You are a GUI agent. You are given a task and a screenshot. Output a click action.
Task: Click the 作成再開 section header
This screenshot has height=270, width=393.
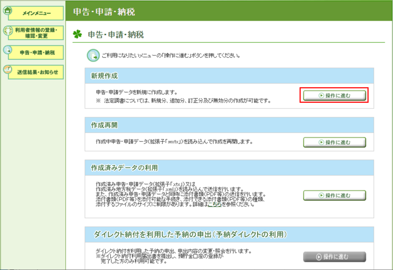pyautogui.click(x=104, y=125)
